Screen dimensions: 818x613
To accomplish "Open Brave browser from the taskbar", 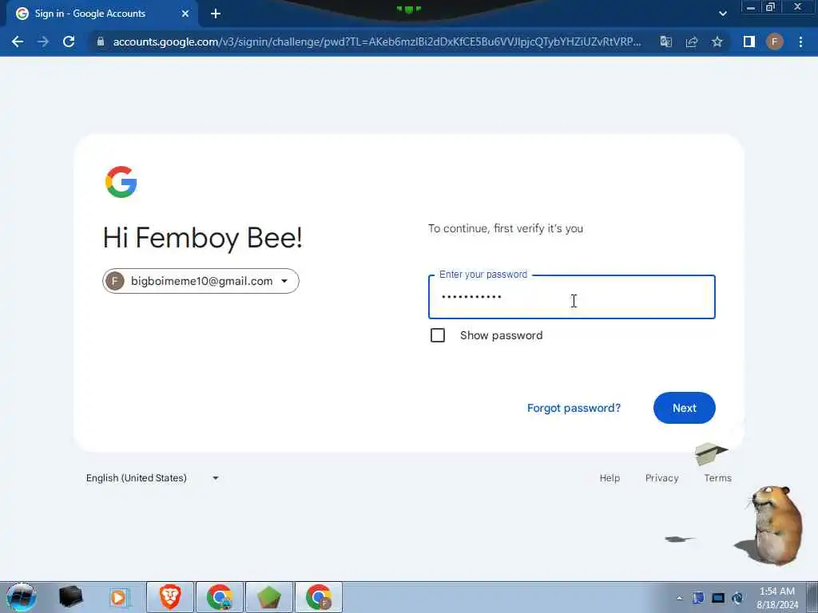I will point(170,597).
